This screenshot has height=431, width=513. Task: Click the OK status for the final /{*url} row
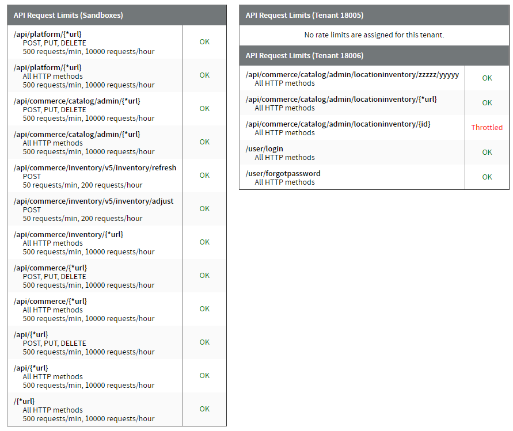point(204,409)
